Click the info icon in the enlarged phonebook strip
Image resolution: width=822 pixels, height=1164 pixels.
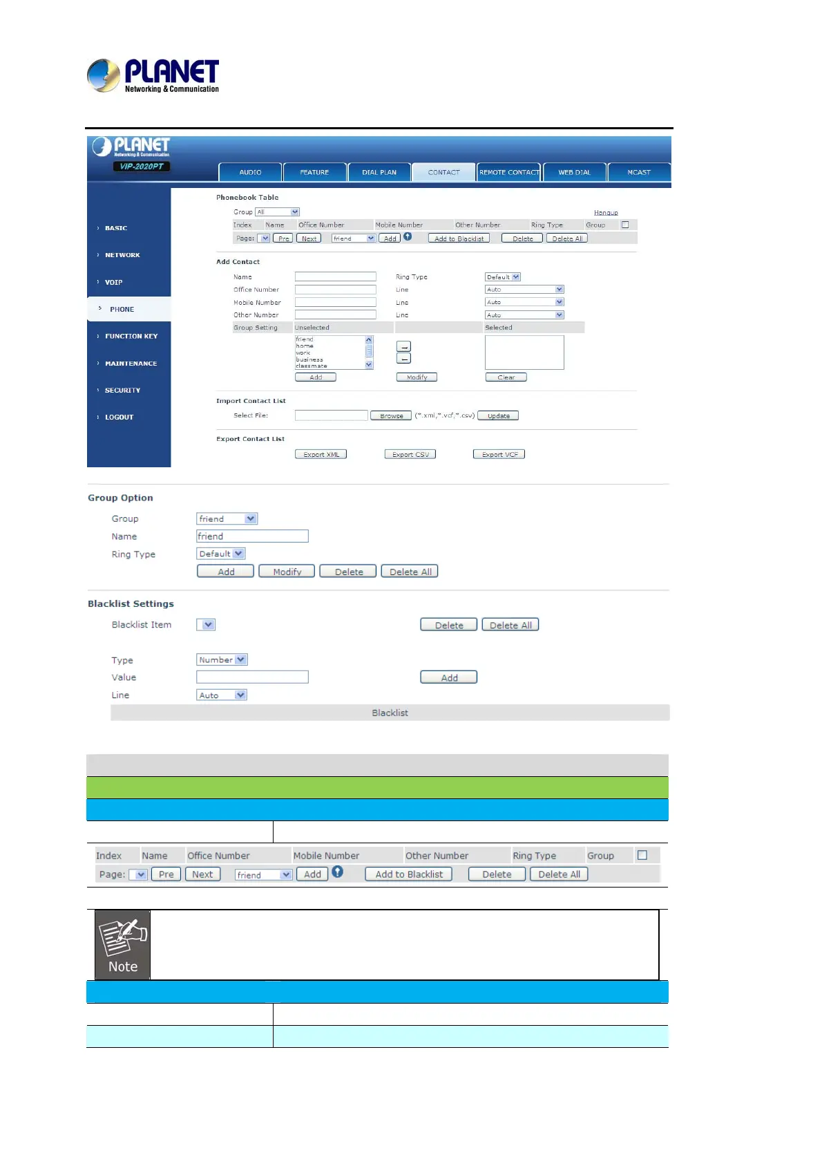pos(337,872)
